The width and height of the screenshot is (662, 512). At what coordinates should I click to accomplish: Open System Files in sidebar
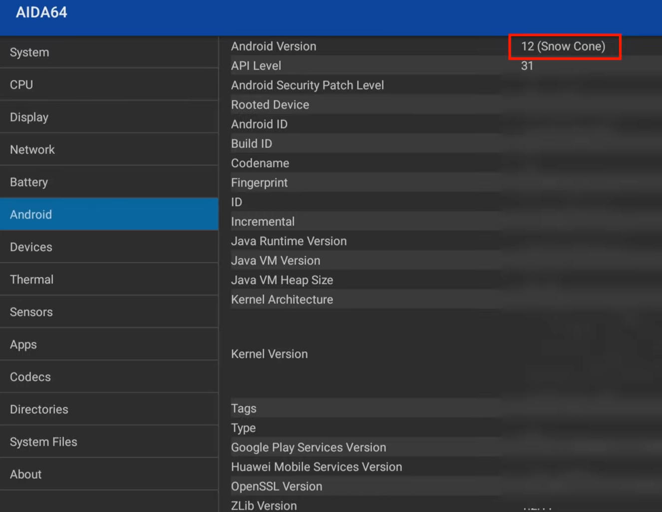tap(109, 442)
